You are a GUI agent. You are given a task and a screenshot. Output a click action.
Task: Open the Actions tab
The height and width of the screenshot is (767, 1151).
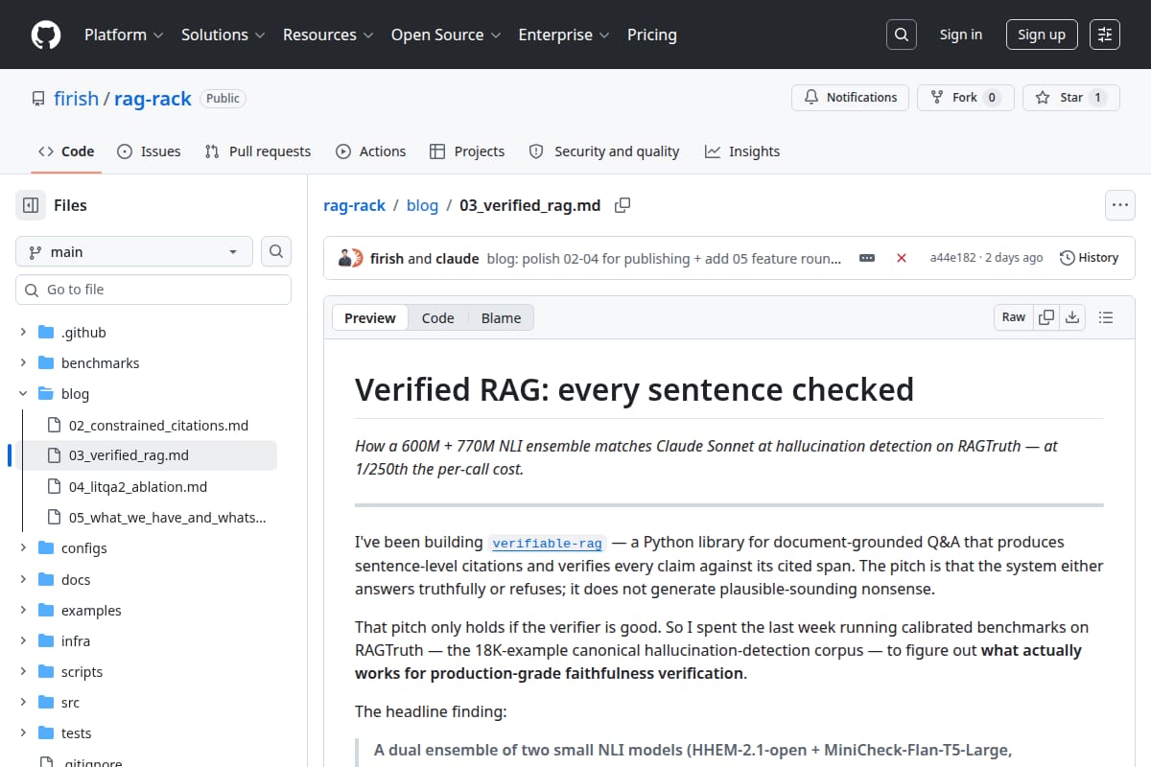point(370,151)
